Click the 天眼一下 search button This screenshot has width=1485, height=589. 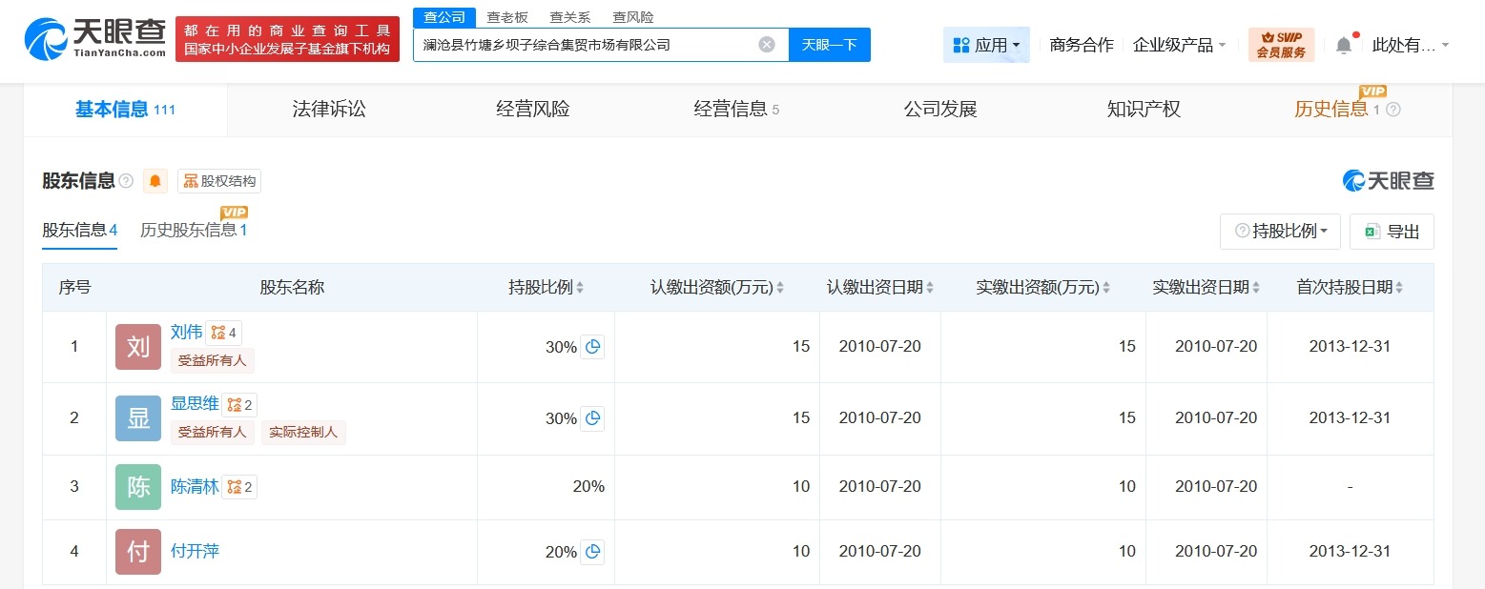[x=829, y=44]
